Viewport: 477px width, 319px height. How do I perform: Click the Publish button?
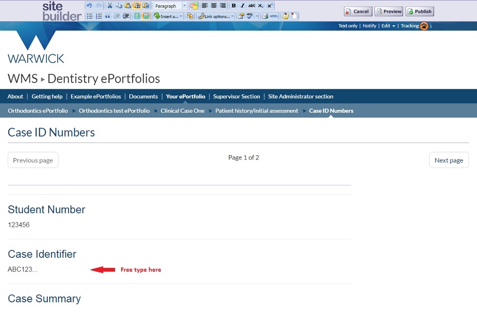420,11
